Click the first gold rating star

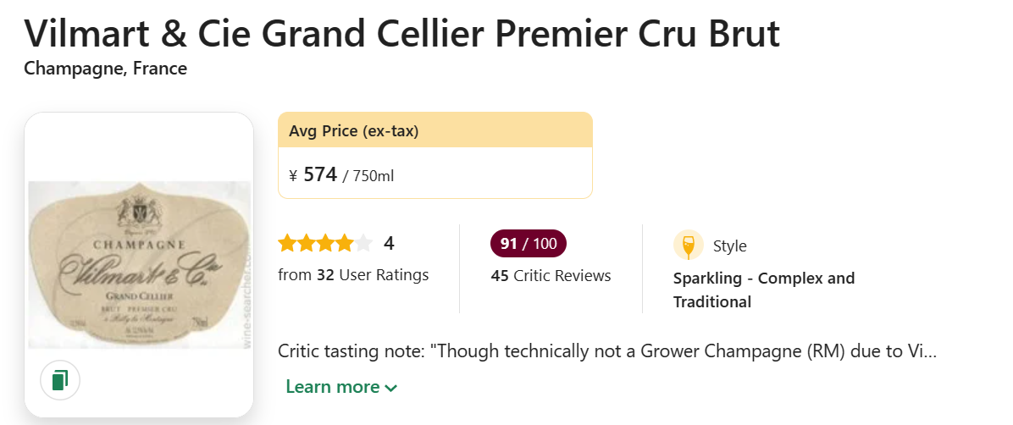(x=287, y=244)
